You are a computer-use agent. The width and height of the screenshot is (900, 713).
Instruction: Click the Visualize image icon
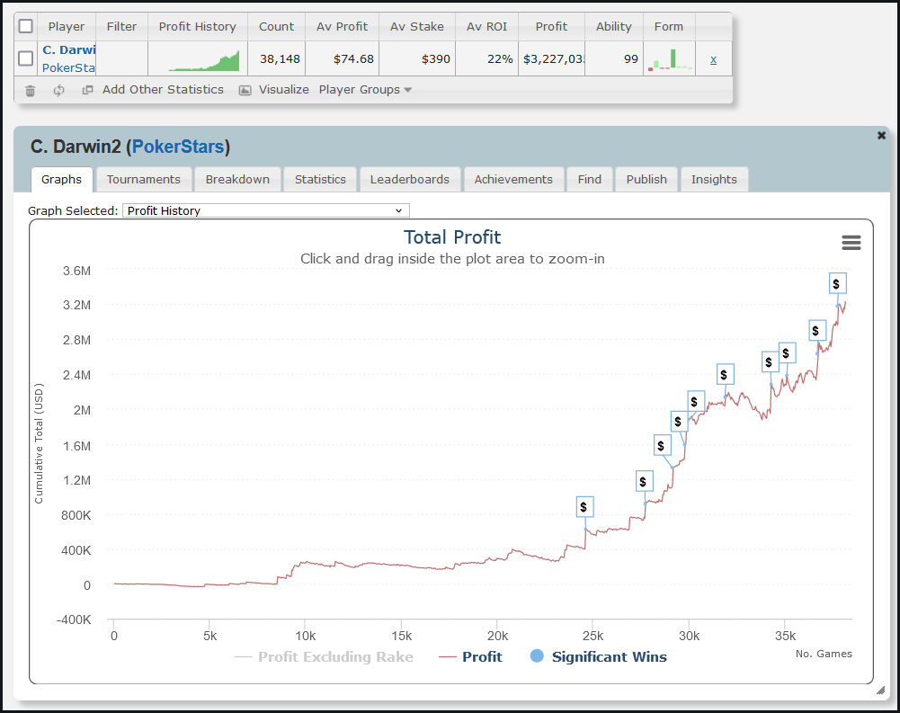tap(245, 90)
